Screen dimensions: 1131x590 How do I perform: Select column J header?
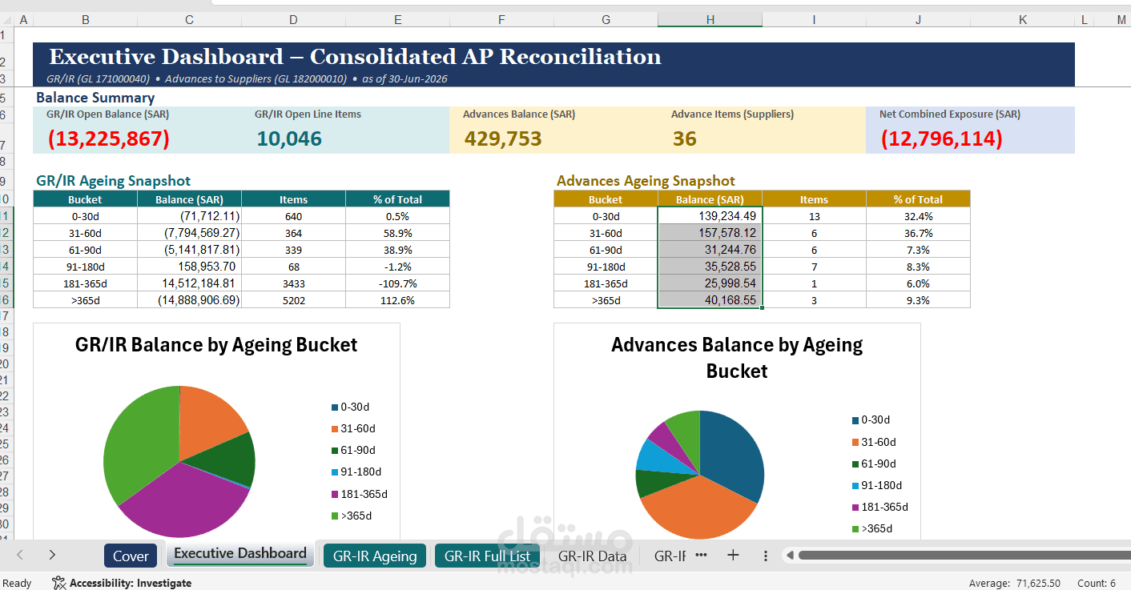pyautogui.click(x=918, y=20)
